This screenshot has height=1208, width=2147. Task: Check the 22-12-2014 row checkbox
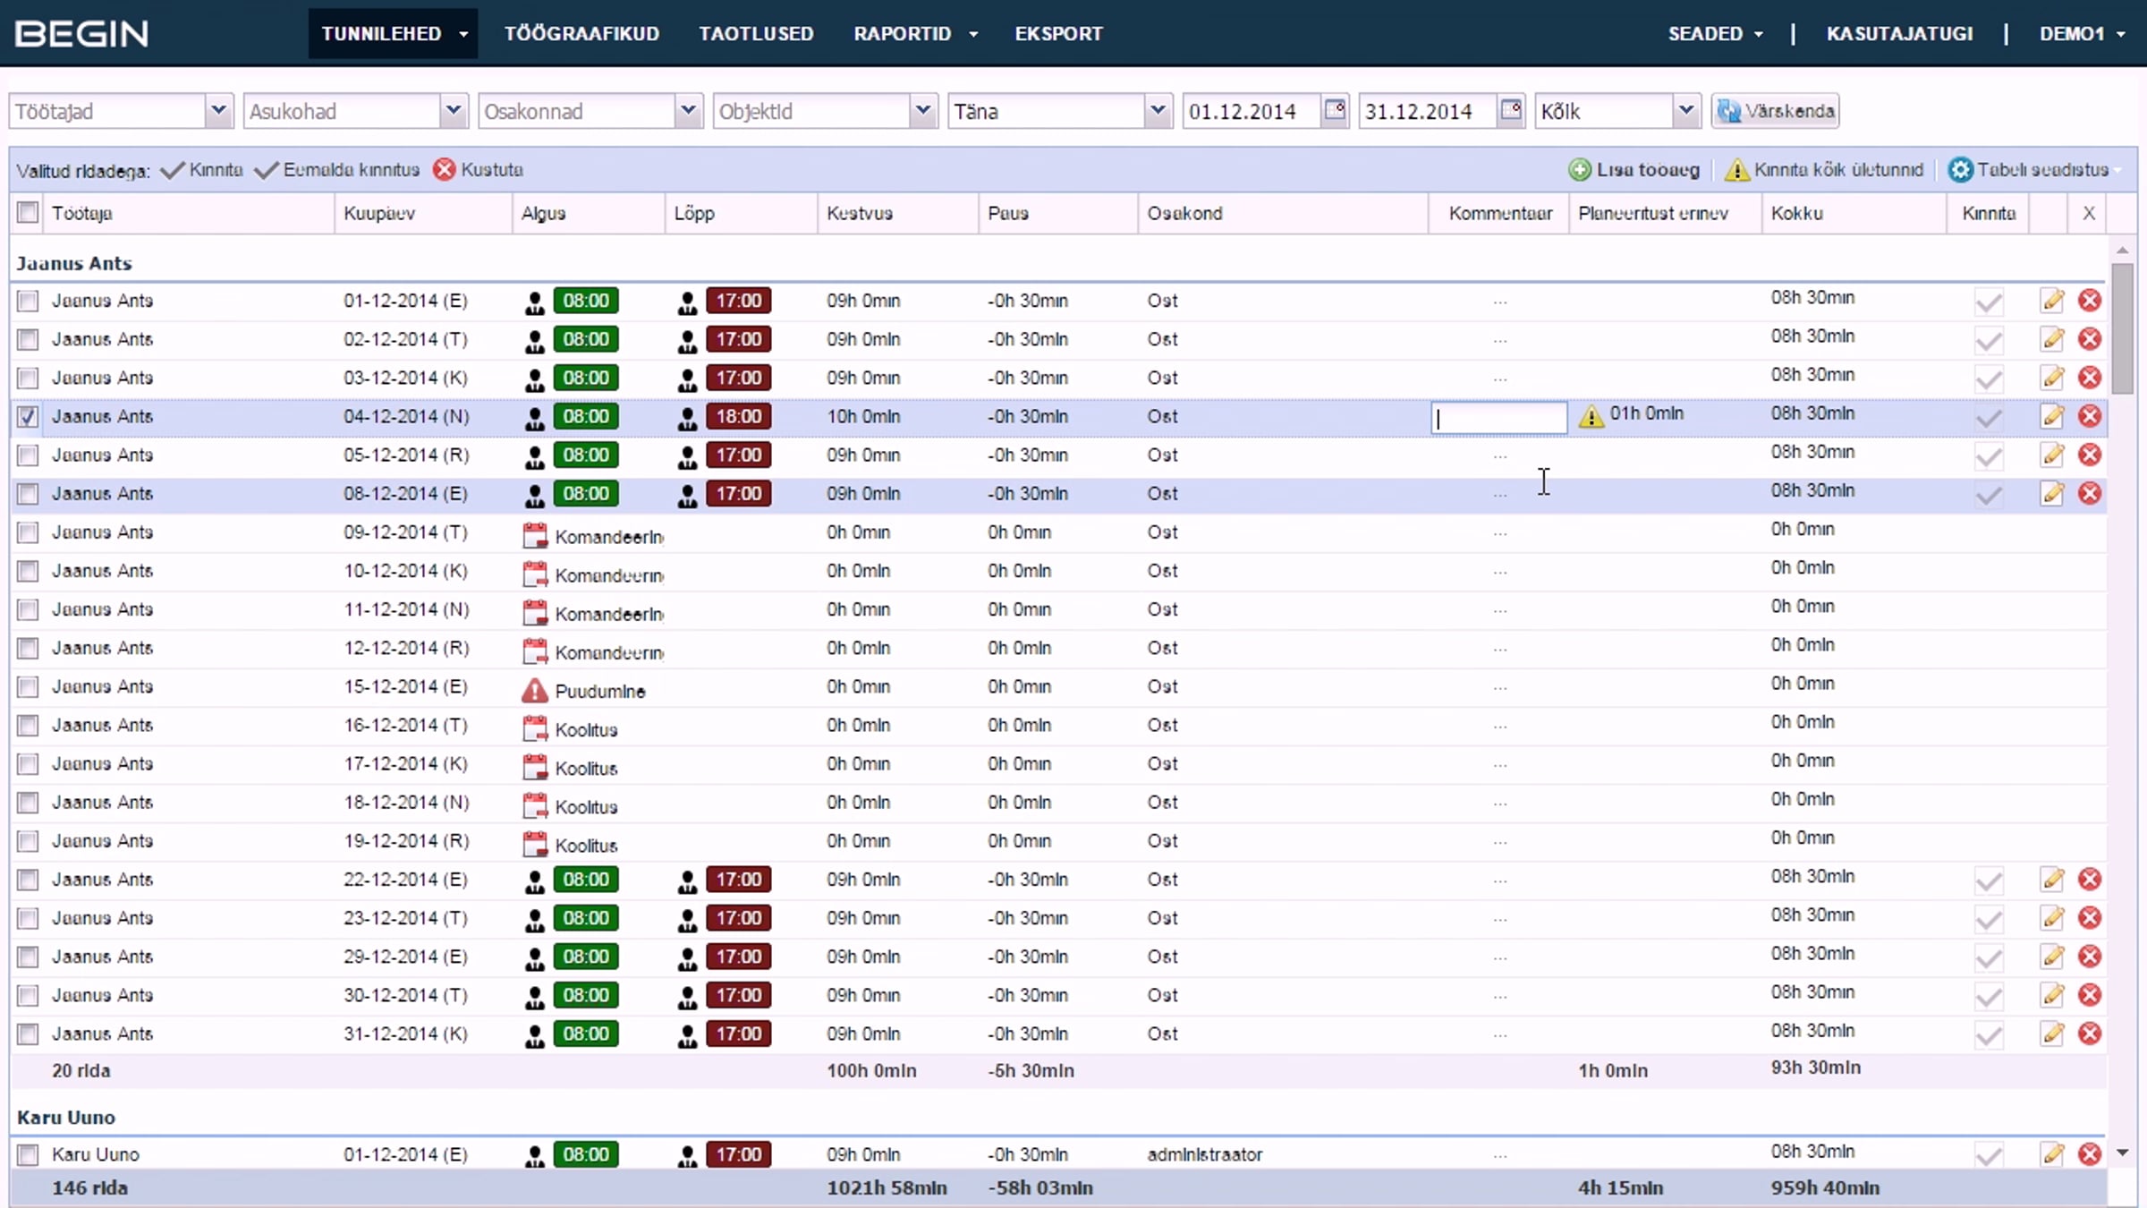[28, 880]
